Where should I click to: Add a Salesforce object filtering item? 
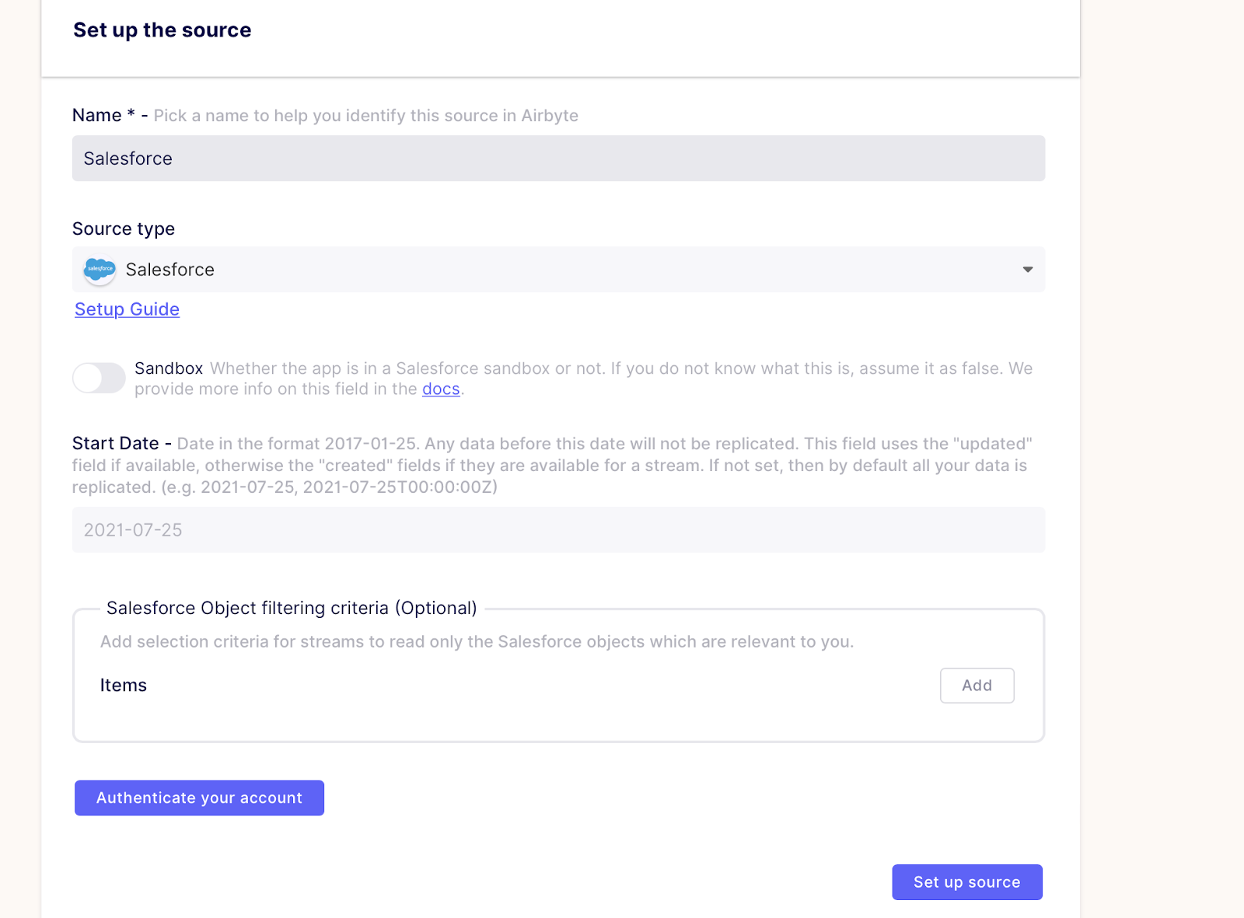[977, 685]
